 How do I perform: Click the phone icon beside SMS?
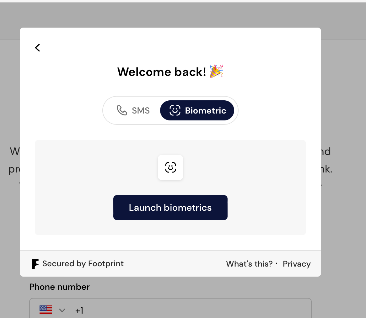[x=121, y=110]
